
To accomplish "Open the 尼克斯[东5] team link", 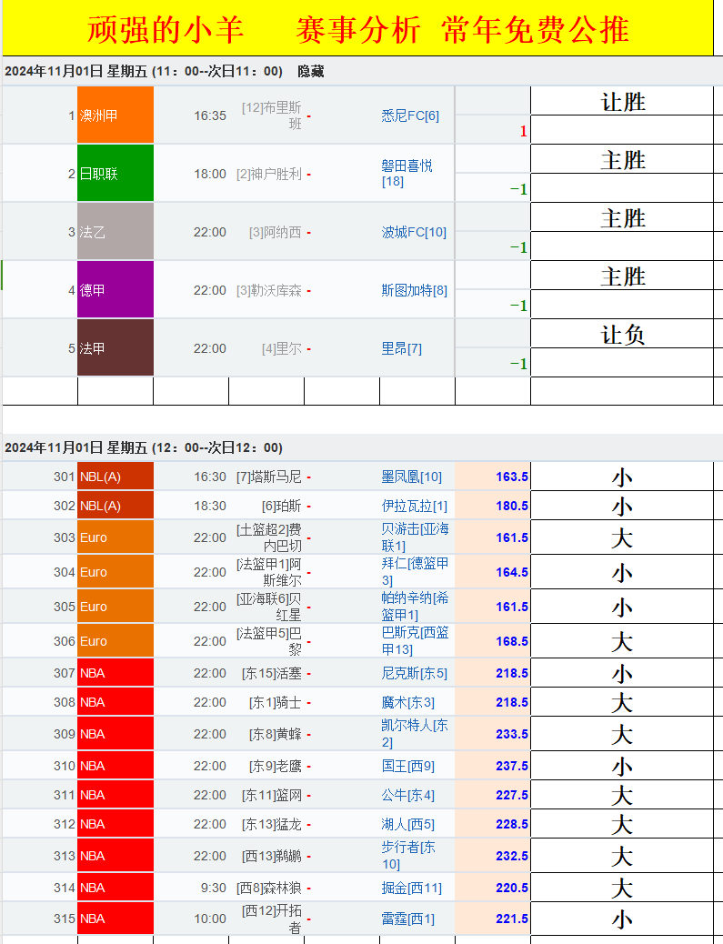I will point(414,674).
